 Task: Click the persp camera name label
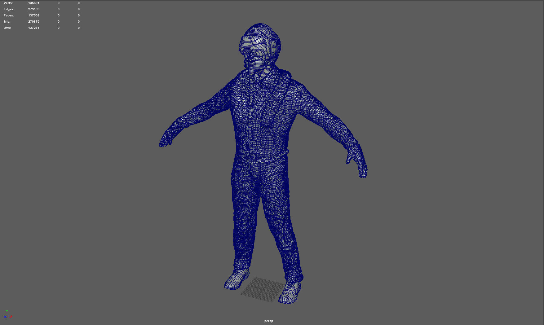269,321
